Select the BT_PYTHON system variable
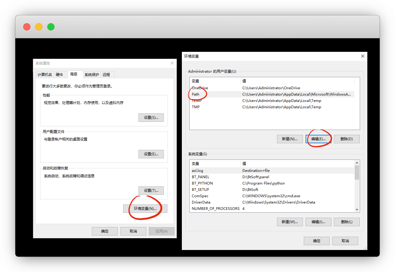Image resolution: width=395 pixels, height=272 pixels. click(x=272, y=183)
